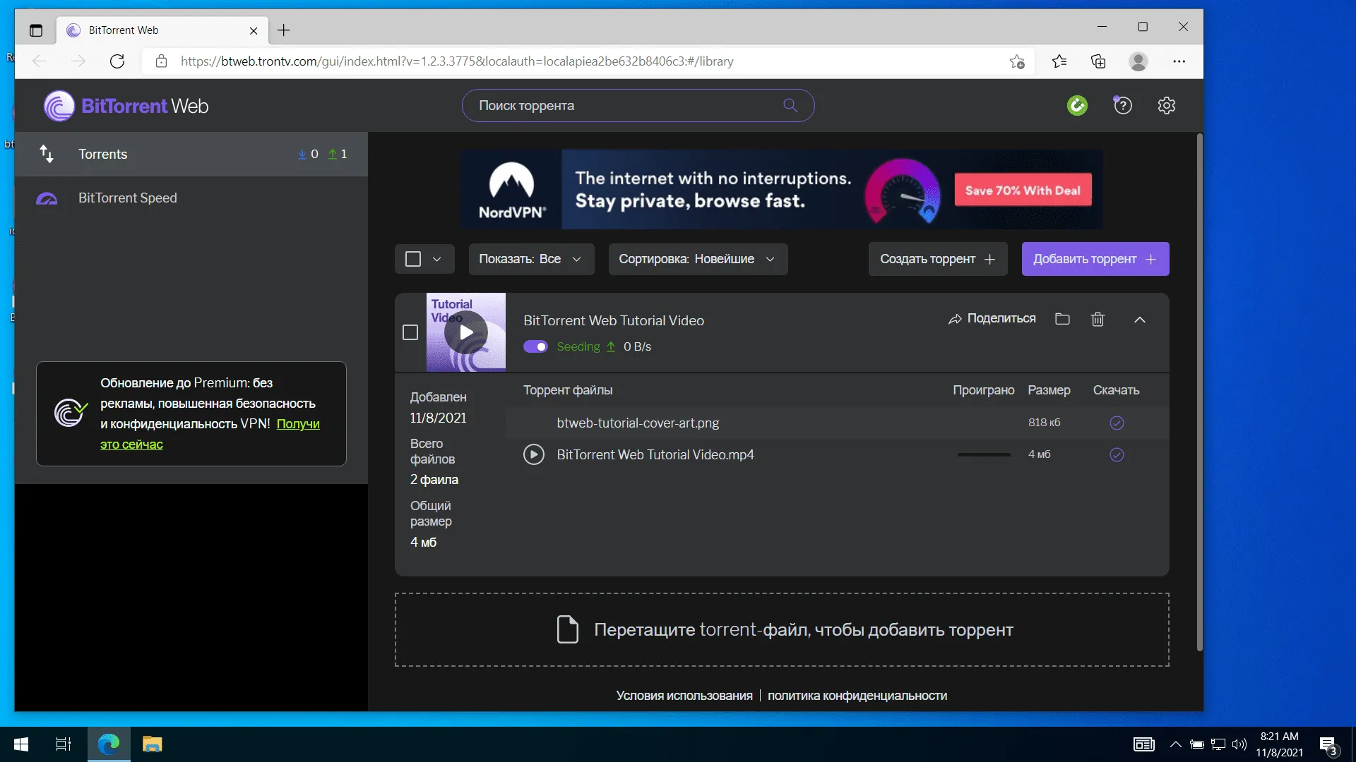
Task: Open the Условия использования link
Action: point(684,696)
